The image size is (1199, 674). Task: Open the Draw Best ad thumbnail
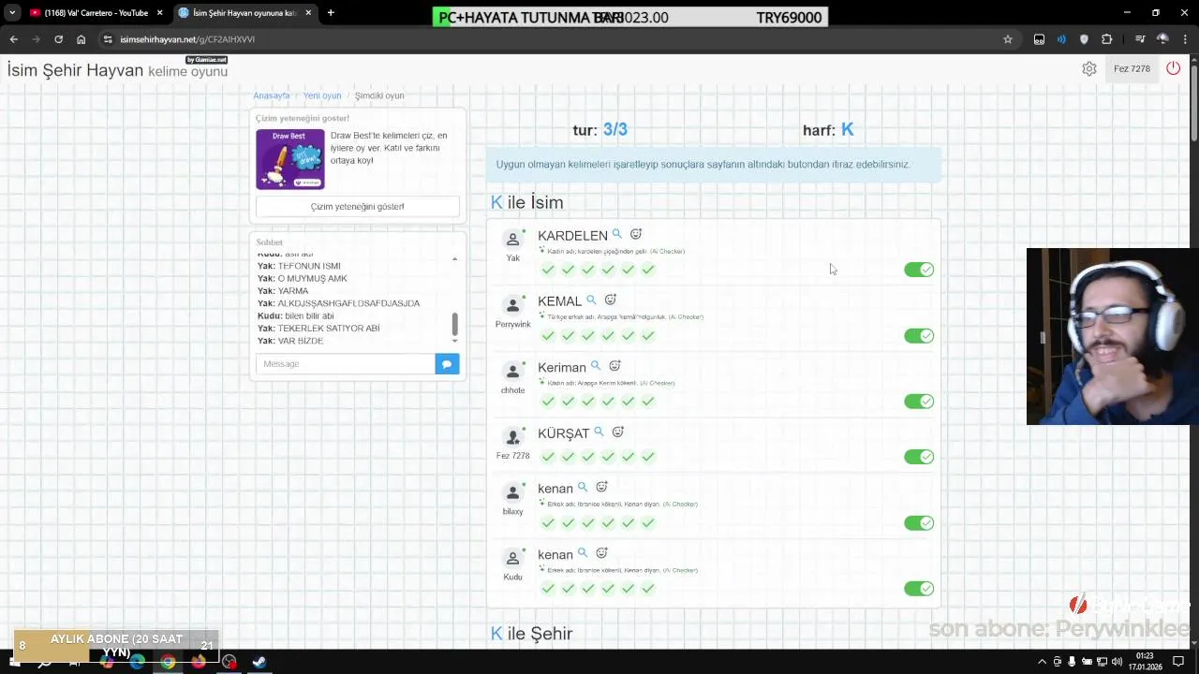point(290,159)
